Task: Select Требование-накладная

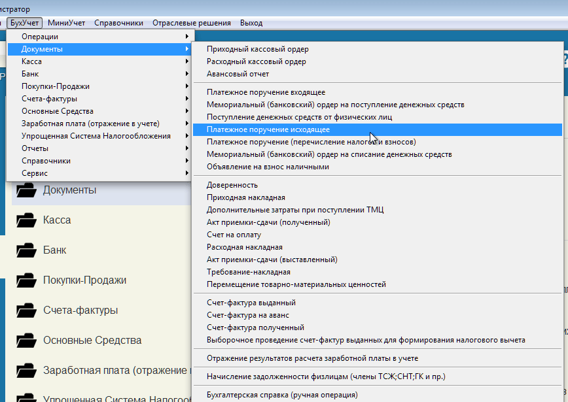Action: tap(378, 272)
